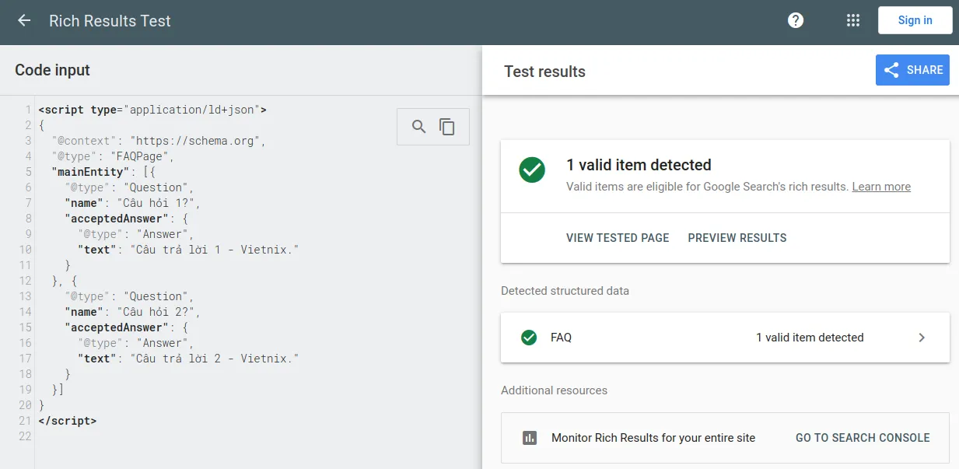Click the back arrow icon
The image size is (959, 469).
tap(24, 21)
